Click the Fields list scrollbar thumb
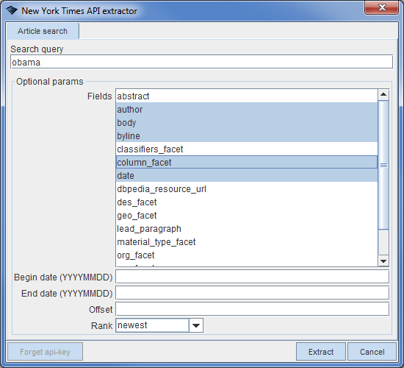The image size is (404, 368). point(383,165)
